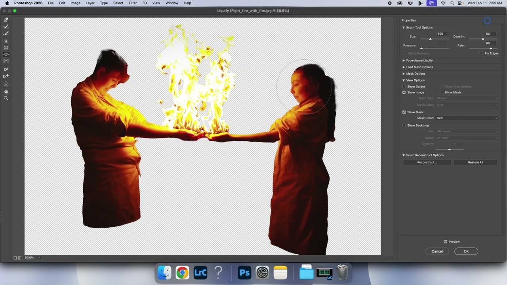Click the Reconstruct... button
This screenshot has height=285, width=507.
tap(427, 162)
